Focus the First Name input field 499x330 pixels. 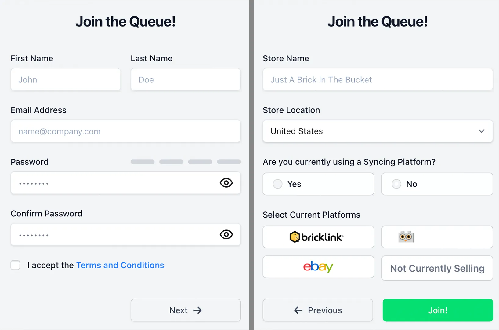click(66, 79)
